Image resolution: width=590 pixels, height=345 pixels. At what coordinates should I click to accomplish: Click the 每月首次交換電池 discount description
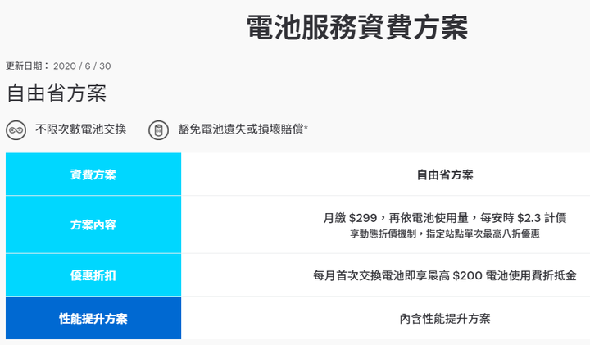pyautogui.click(x=359, y=276)
